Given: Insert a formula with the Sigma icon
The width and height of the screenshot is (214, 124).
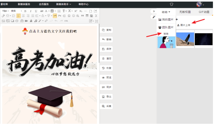Looking at the screenshot, I should [96, 16].
